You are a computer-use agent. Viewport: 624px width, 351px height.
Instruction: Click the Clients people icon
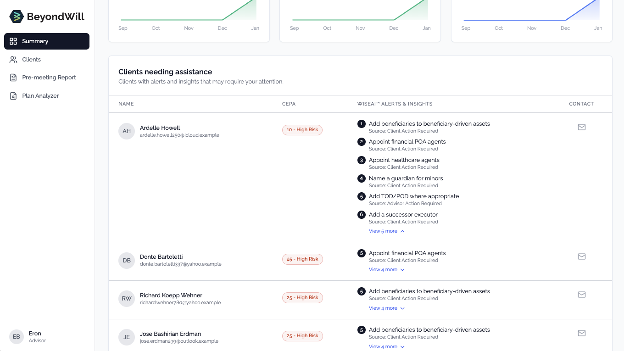point(13,60)
